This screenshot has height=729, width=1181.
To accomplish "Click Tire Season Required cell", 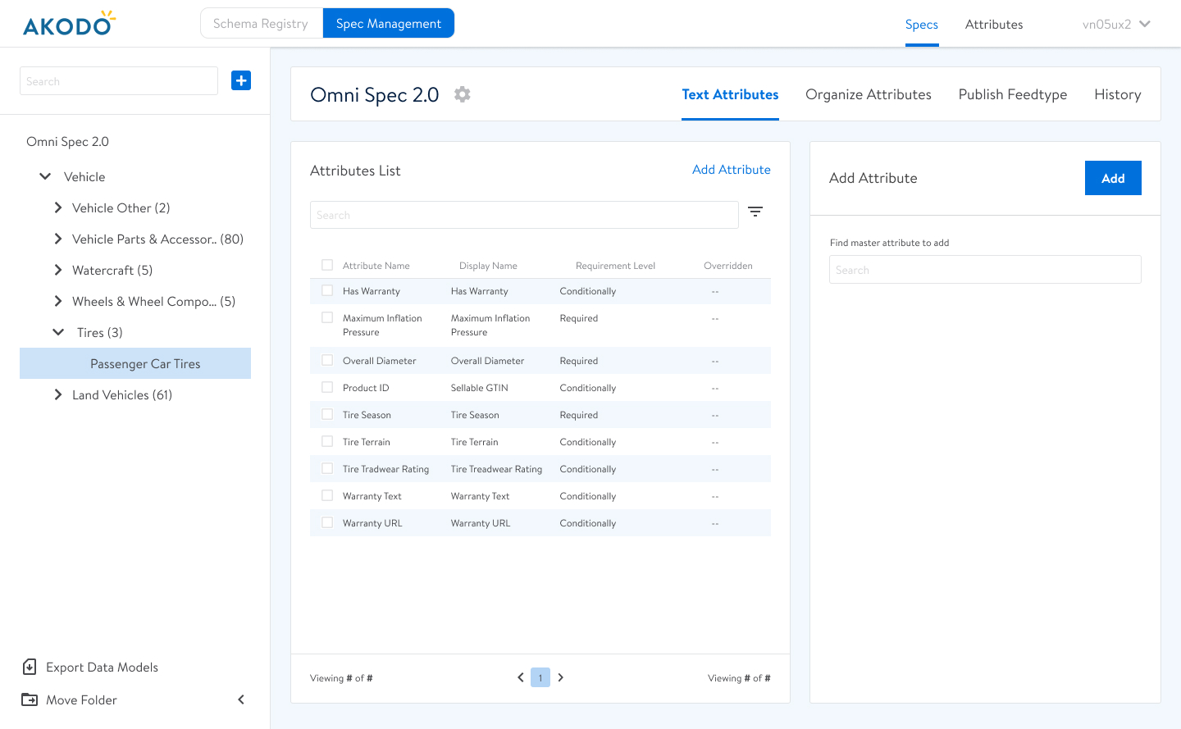I will 579,415.
